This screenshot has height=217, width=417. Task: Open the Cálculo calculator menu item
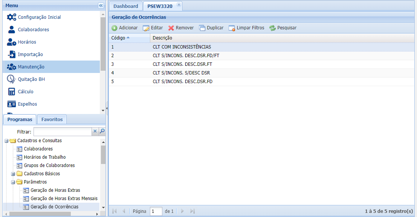[12, 92]
